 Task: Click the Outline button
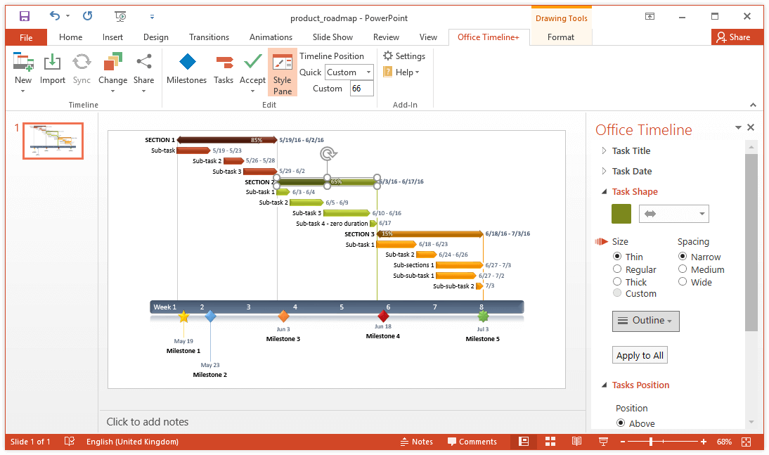pos(645,321)
